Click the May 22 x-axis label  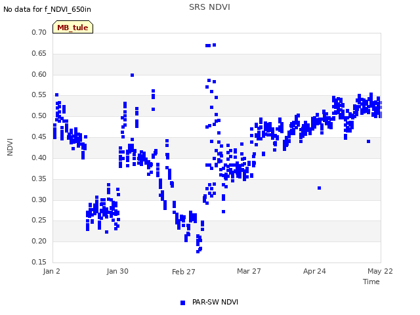380,271
